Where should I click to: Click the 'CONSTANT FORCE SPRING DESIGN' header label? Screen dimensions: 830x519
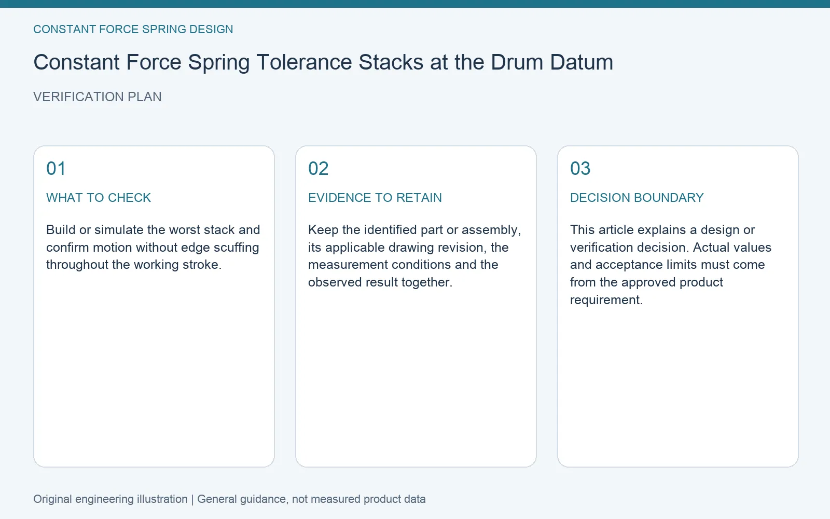pyautogui.click(x=133, y=30)
